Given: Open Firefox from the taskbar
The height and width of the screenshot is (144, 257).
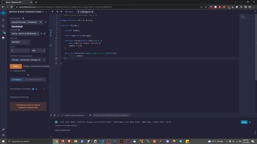Looking at the screenshot, I should click(63, 141).
